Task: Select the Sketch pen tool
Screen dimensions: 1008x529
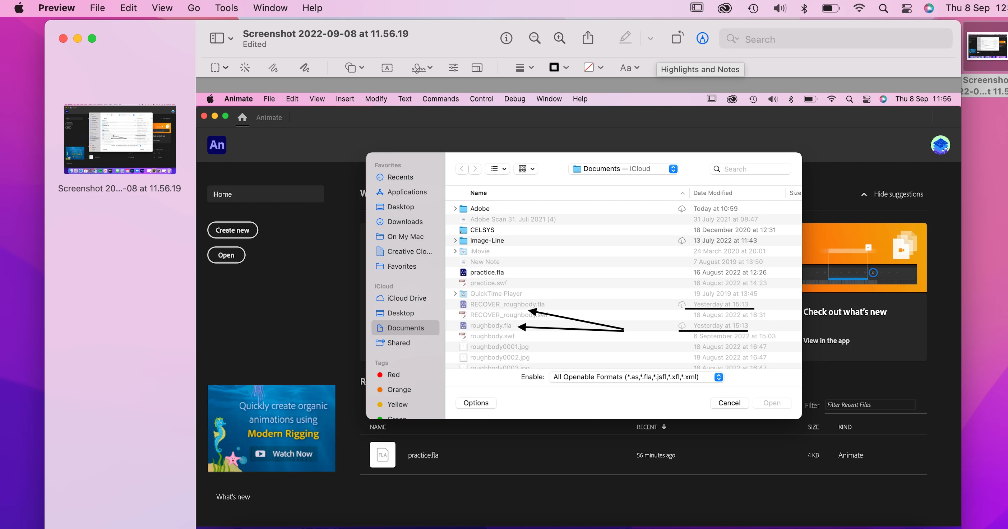Action: (x=273, y=68)
